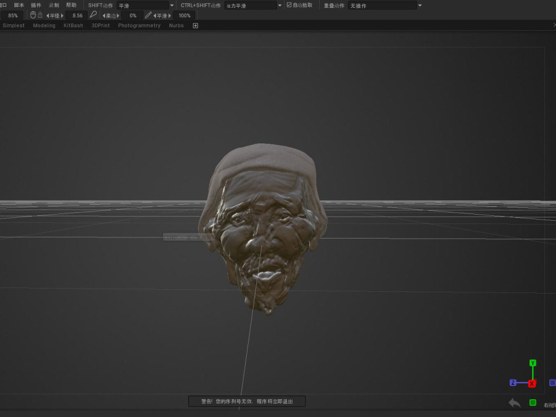
Task: Click the green Y axis gizmo handle
Action: [x=533, y=363]
